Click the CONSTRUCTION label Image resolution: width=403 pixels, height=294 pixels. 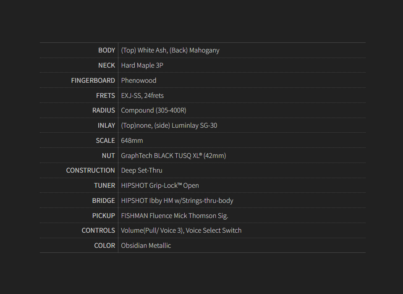[90, 171]
